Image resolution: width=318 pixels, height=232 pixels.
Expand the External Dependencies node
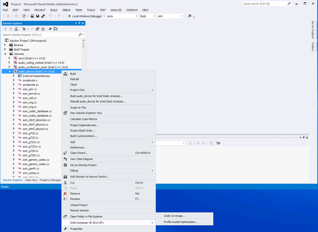[x=14, y=76]
